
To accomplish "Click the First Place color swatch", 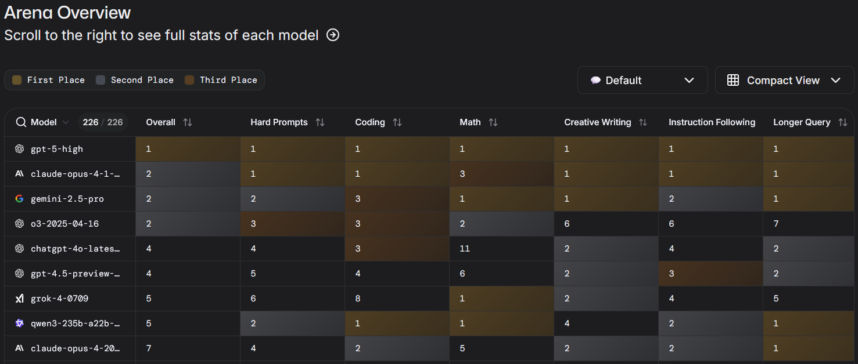I will 16,80.
